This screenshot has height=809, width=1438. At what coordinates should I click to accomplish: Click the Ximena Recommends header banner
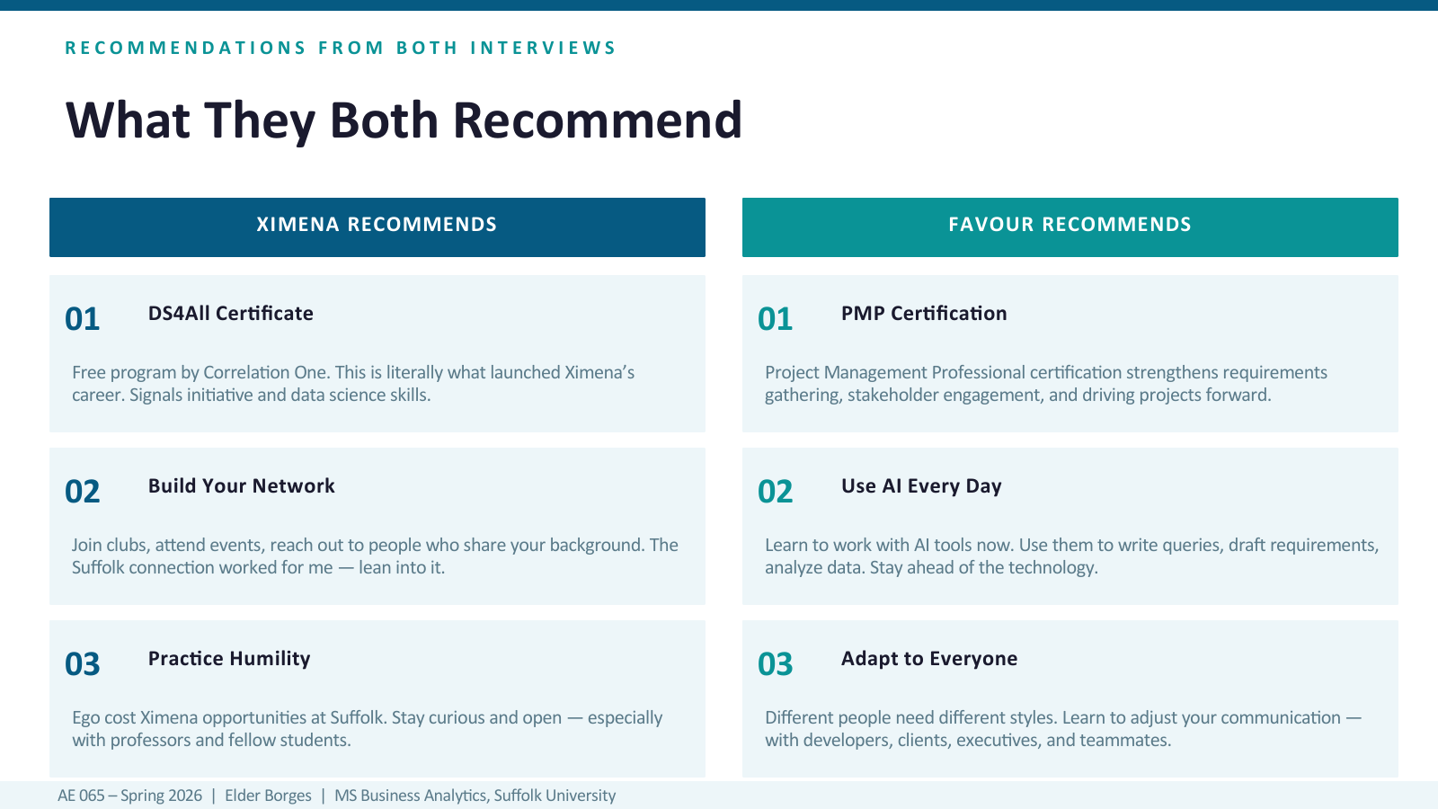[x=377, y=227]
